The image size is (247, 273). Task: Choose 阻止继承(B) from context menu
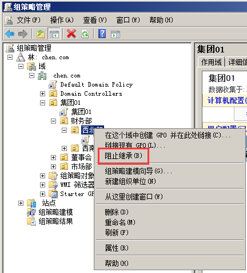click(x=124, y=156)
